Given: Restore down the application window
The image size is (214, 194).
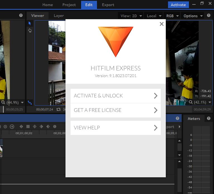Looking at the screenshot, I should click(x=202, y=3).
